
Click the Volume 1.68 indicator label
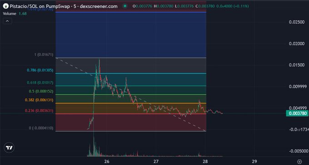point(15,14)
